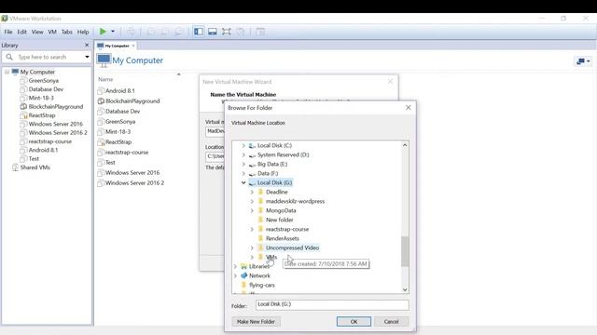
Task: Toggle the Show or hide library toolbar icon
Action: [x=199, y=32]
